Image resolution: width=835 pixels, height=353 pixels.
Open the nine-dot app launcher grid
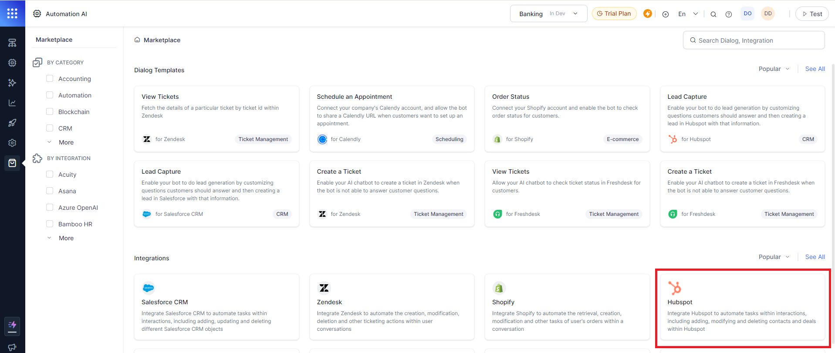(x=12, y=13)
